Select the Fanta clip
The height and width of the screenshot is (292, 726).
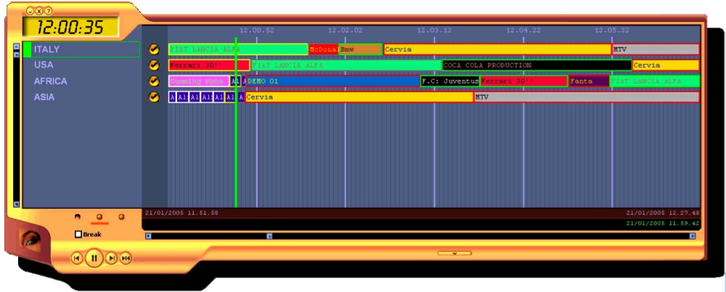click(x=589, y=81)
